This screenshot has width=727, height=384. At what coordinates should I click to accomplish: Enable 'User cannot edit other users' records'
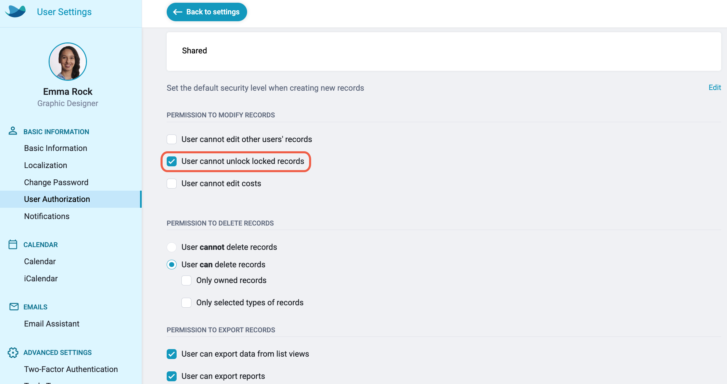(x=172, y=139)
